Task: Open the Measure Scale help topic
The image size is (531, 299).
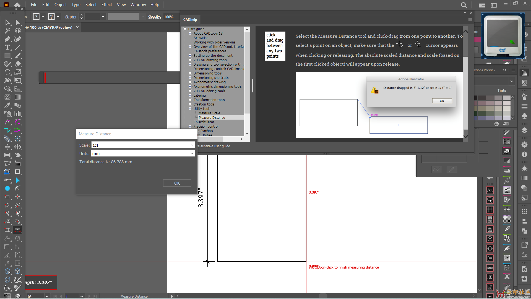Action: (x=209, y=113)
